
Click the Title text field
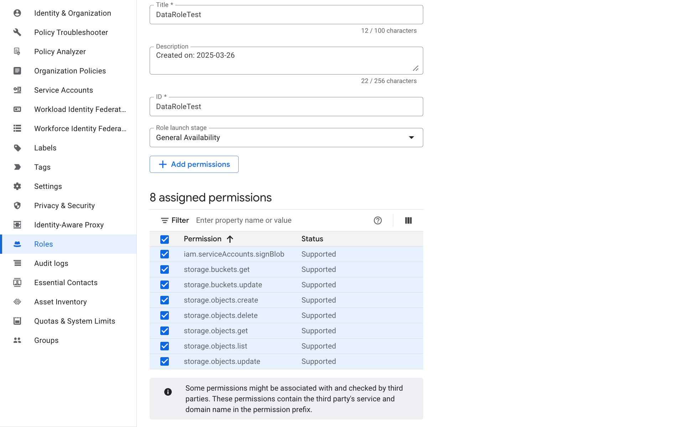(286, 15)
